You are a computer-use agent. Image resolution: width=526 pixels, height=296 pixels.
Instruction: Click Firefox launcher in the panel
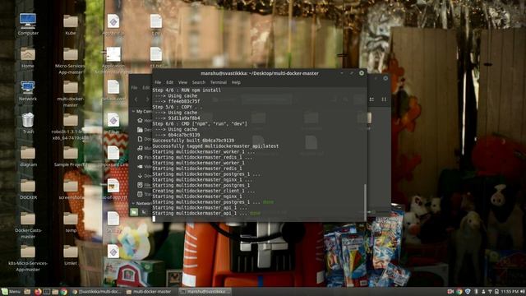click(38, 292)
